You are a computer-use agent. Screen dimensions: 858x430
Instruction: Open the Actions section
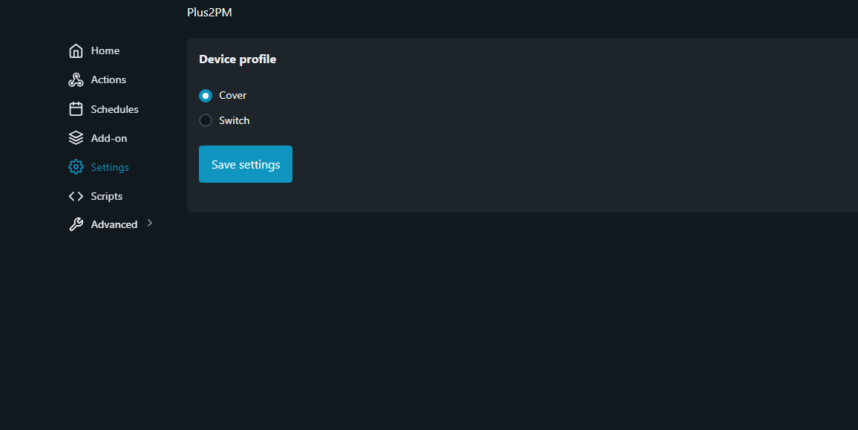click(x=108, y=80)
